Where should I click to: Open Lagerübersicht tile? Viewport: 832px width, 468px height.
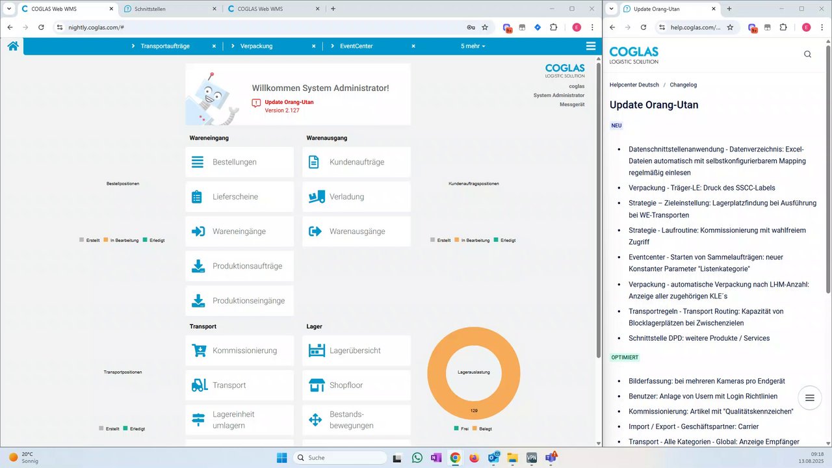pyautogui.click(x=356, y=350)
